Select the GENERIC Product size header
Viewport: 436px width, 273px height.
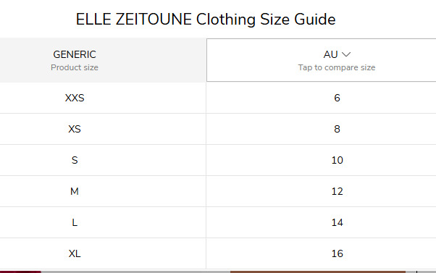(75, 60)
